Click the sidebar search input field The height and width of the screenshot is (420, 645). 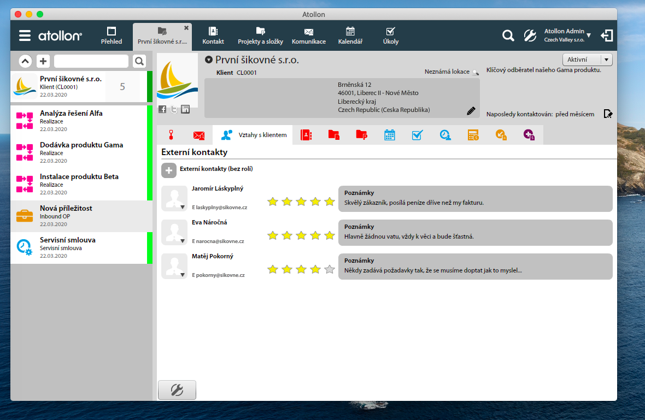point(91,61)
